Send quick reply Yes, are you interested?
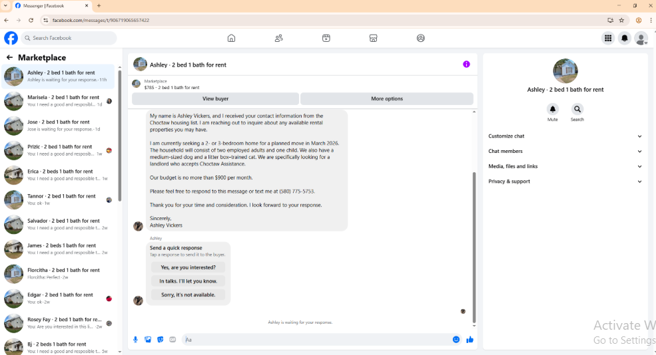 [188, 267]
